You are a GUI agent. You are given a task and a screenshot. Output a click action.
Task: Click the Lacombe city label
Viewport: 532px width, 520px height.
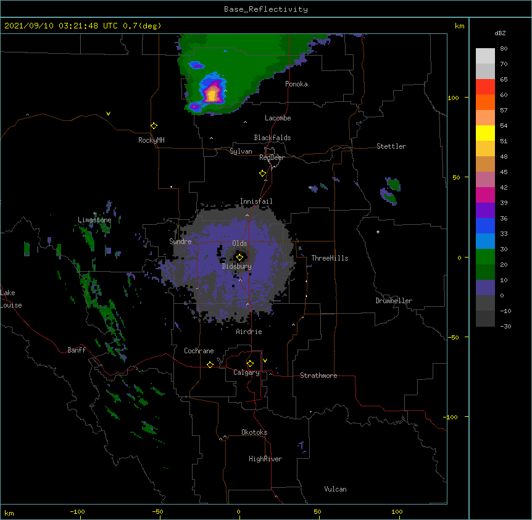278,118
